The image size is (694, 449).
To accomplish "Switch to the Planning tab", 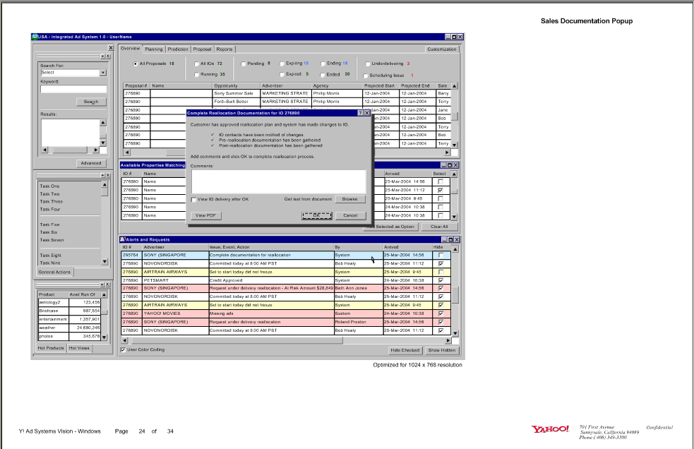I will tap(154, 49).
